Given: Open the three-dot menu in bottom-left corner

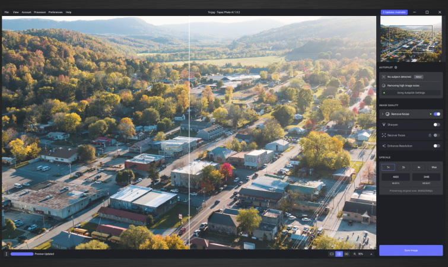Looking at the screenshot, I should pyautogui.click(x=7, y=254).
